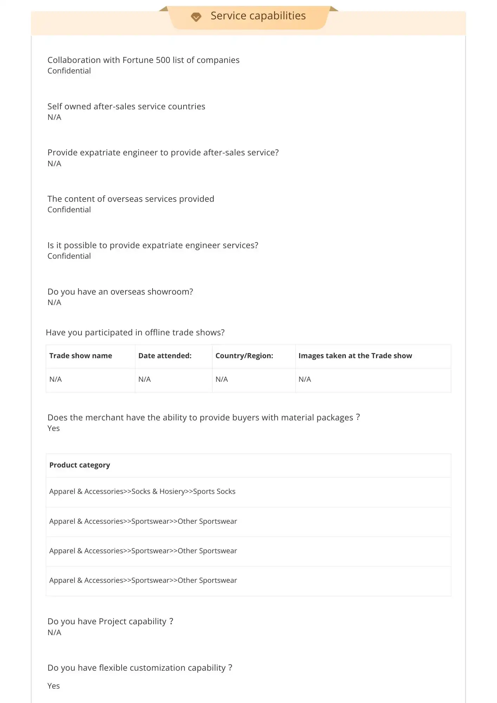Click the Service capabilities header title
The height and width of the screenshot is (703, 497).
click(258, 16)
